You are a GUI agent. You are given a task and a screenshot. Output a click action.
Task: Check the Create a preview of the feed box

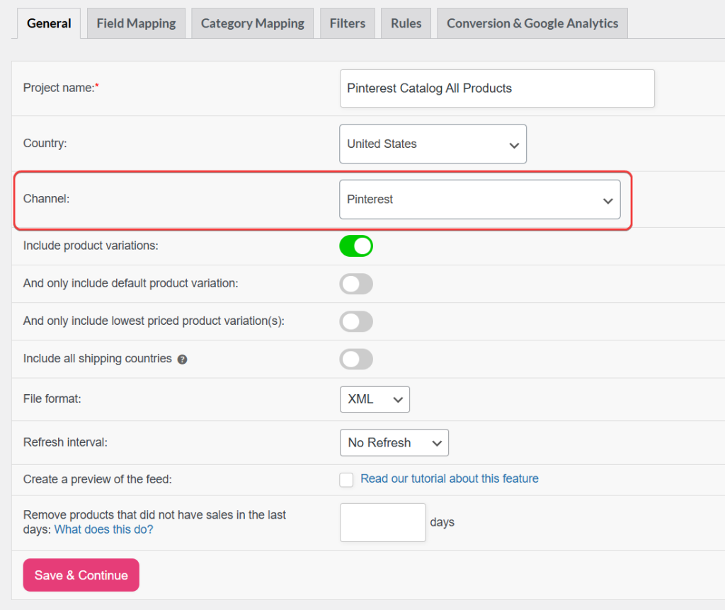tap(346, 480)
